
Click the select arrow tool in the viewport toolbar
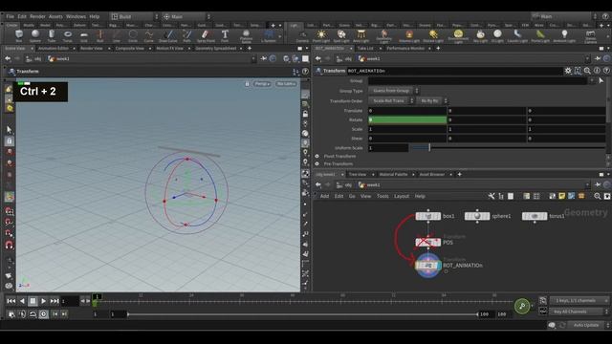[x=10, y=130]
